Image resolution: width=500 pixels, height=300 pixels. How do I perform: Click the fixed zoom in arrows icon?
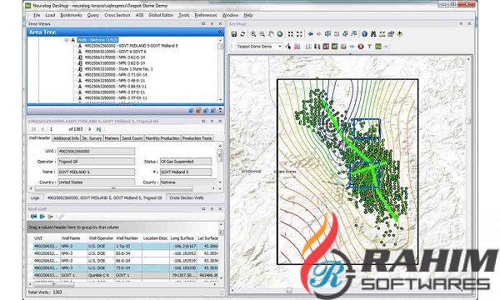pyautogui.click(x=291, y=34)
